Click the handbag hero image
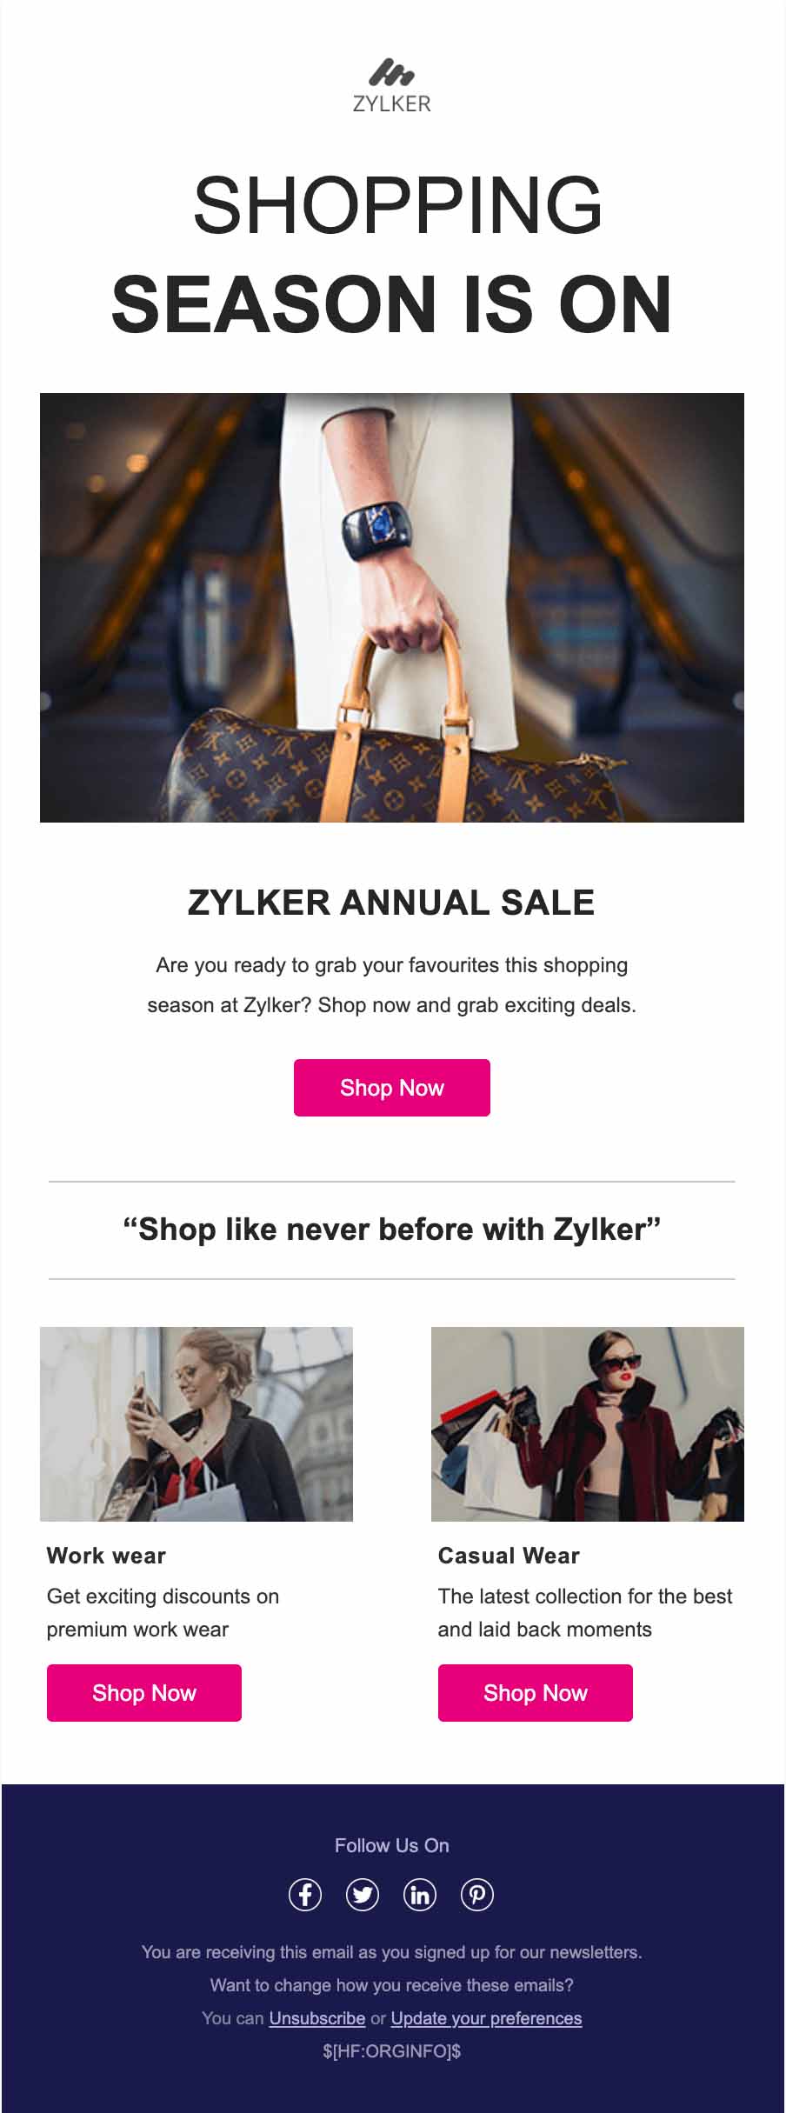786x2113 pixels. point(392,608)
